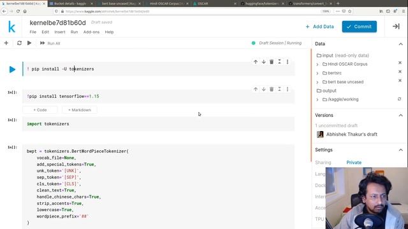Screen dimensions: 408x229
Task: Collapse the Versions panel section
Action: point(400,115)
